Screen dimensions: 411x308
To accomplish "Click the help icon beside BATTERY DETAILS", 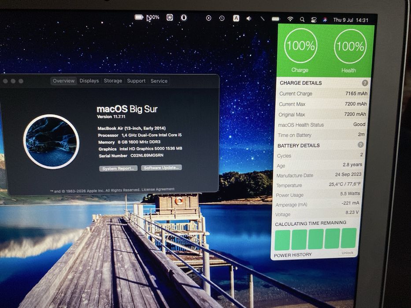I will click(360, 145).
